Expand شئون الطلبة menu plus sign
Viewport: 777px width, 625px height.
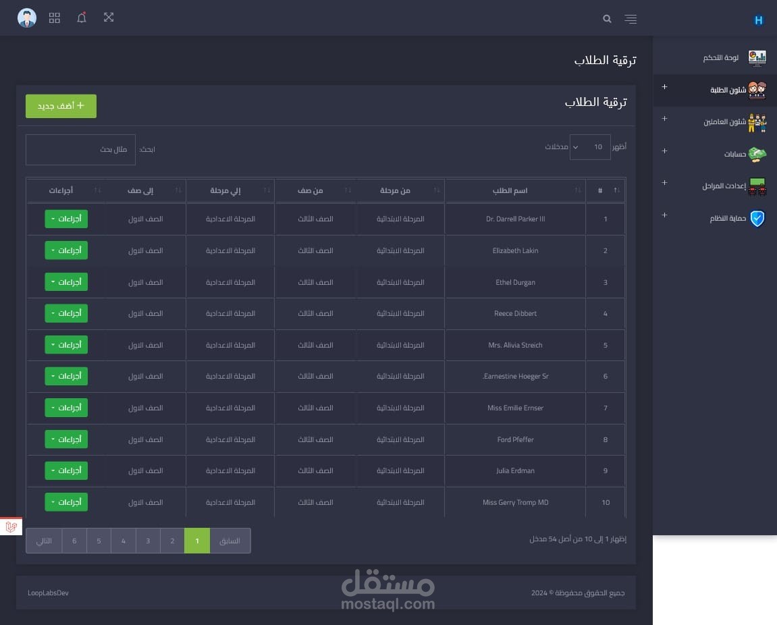(664, 87)
